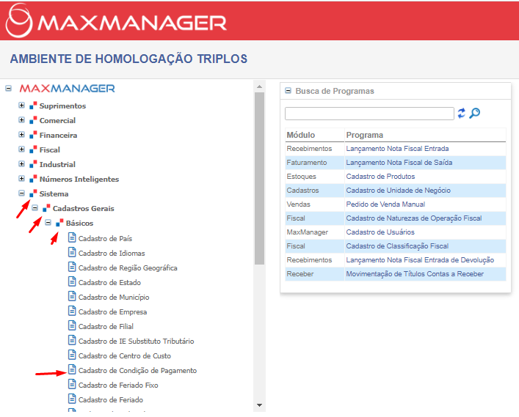
Task: Open Lançamento Nota Fiscal de Saída
Action: [x=399, y=163]
